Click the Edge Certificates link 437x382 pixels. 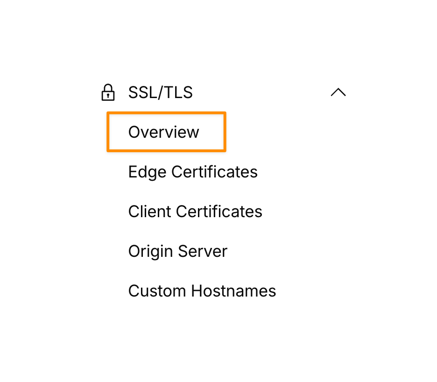click(193, 172)
